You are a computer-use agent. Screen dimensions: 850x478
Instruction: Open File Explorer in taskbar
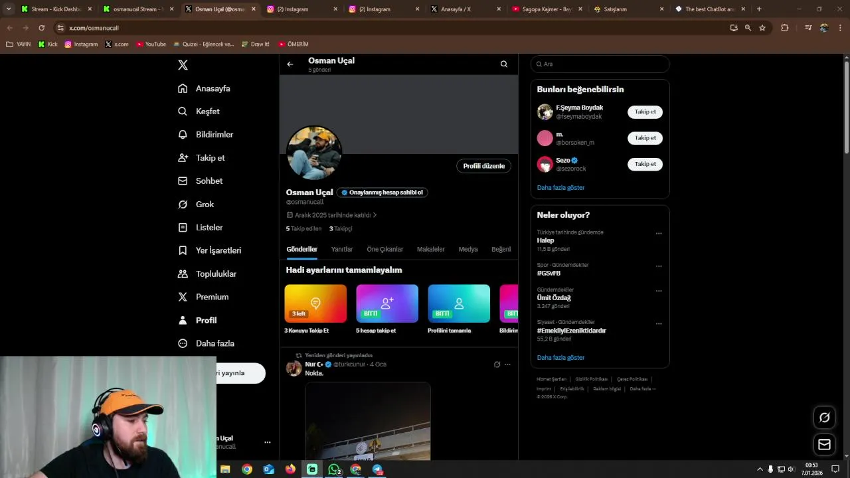tap(225, 469)
